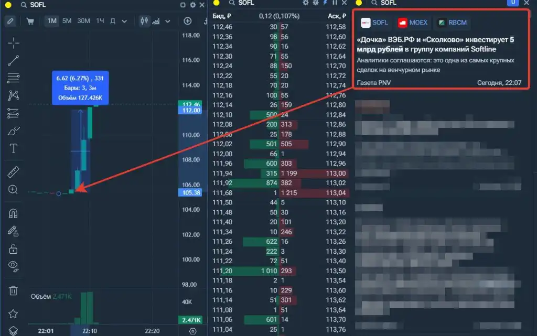The width and height of the screenshot is (537, 336).
Task: Add indicator with the plus-circle icon
Action: click(188, 21)
